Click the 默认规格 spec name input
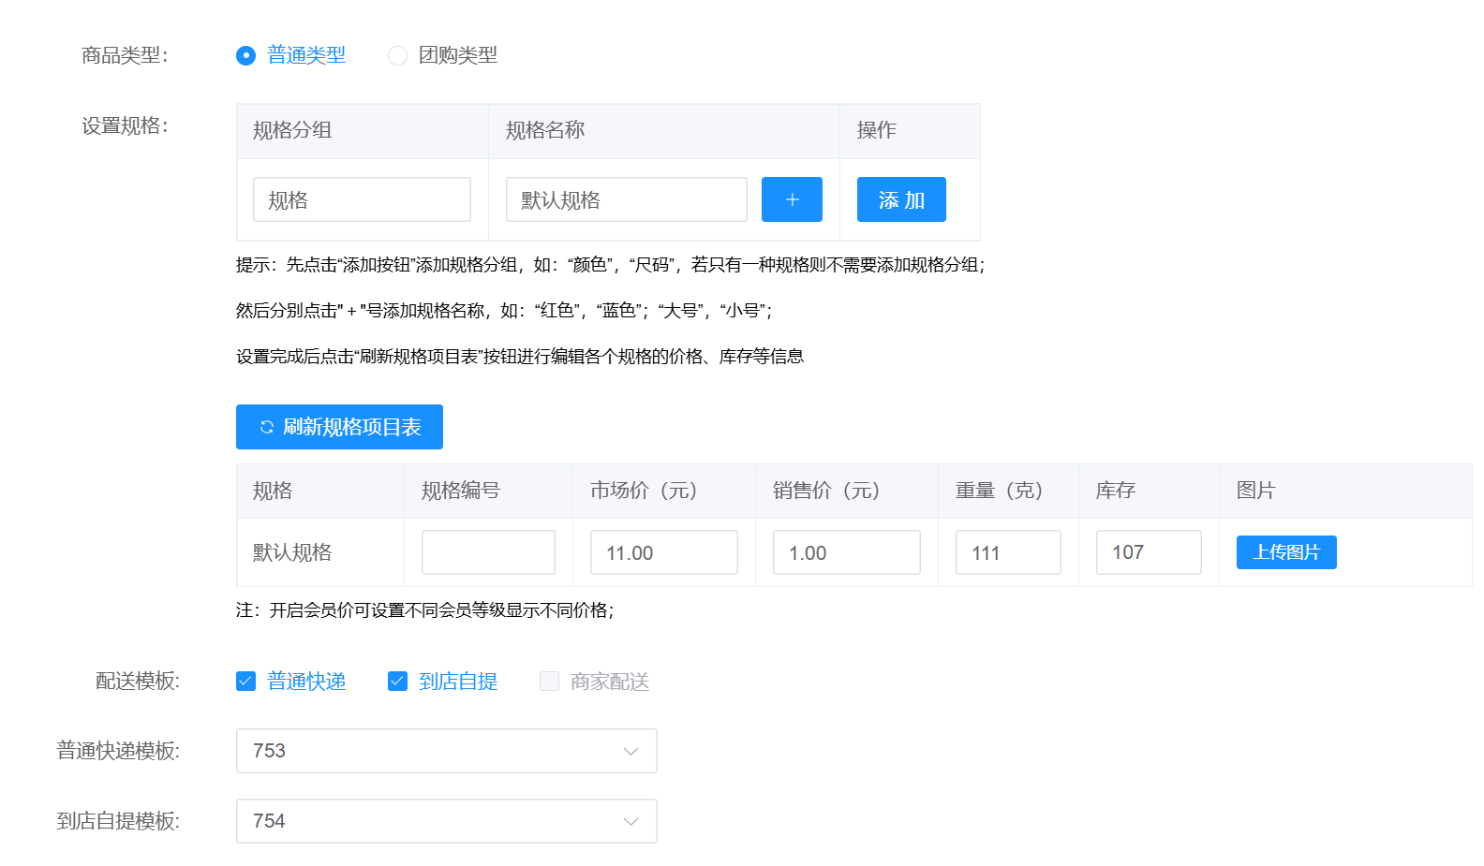Screen dimensions: 1484x866 (626, 199)
